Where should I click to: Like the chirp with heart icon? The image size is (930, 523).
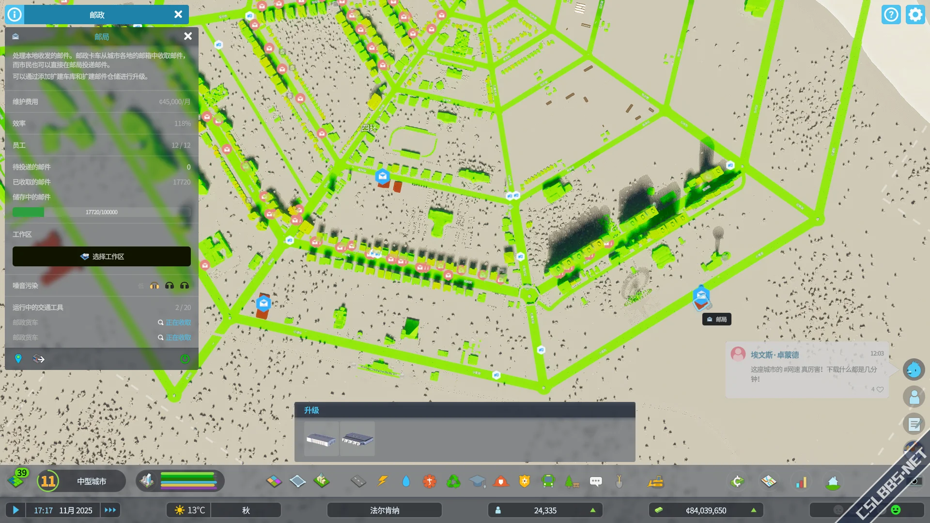[x=880, y=389]
